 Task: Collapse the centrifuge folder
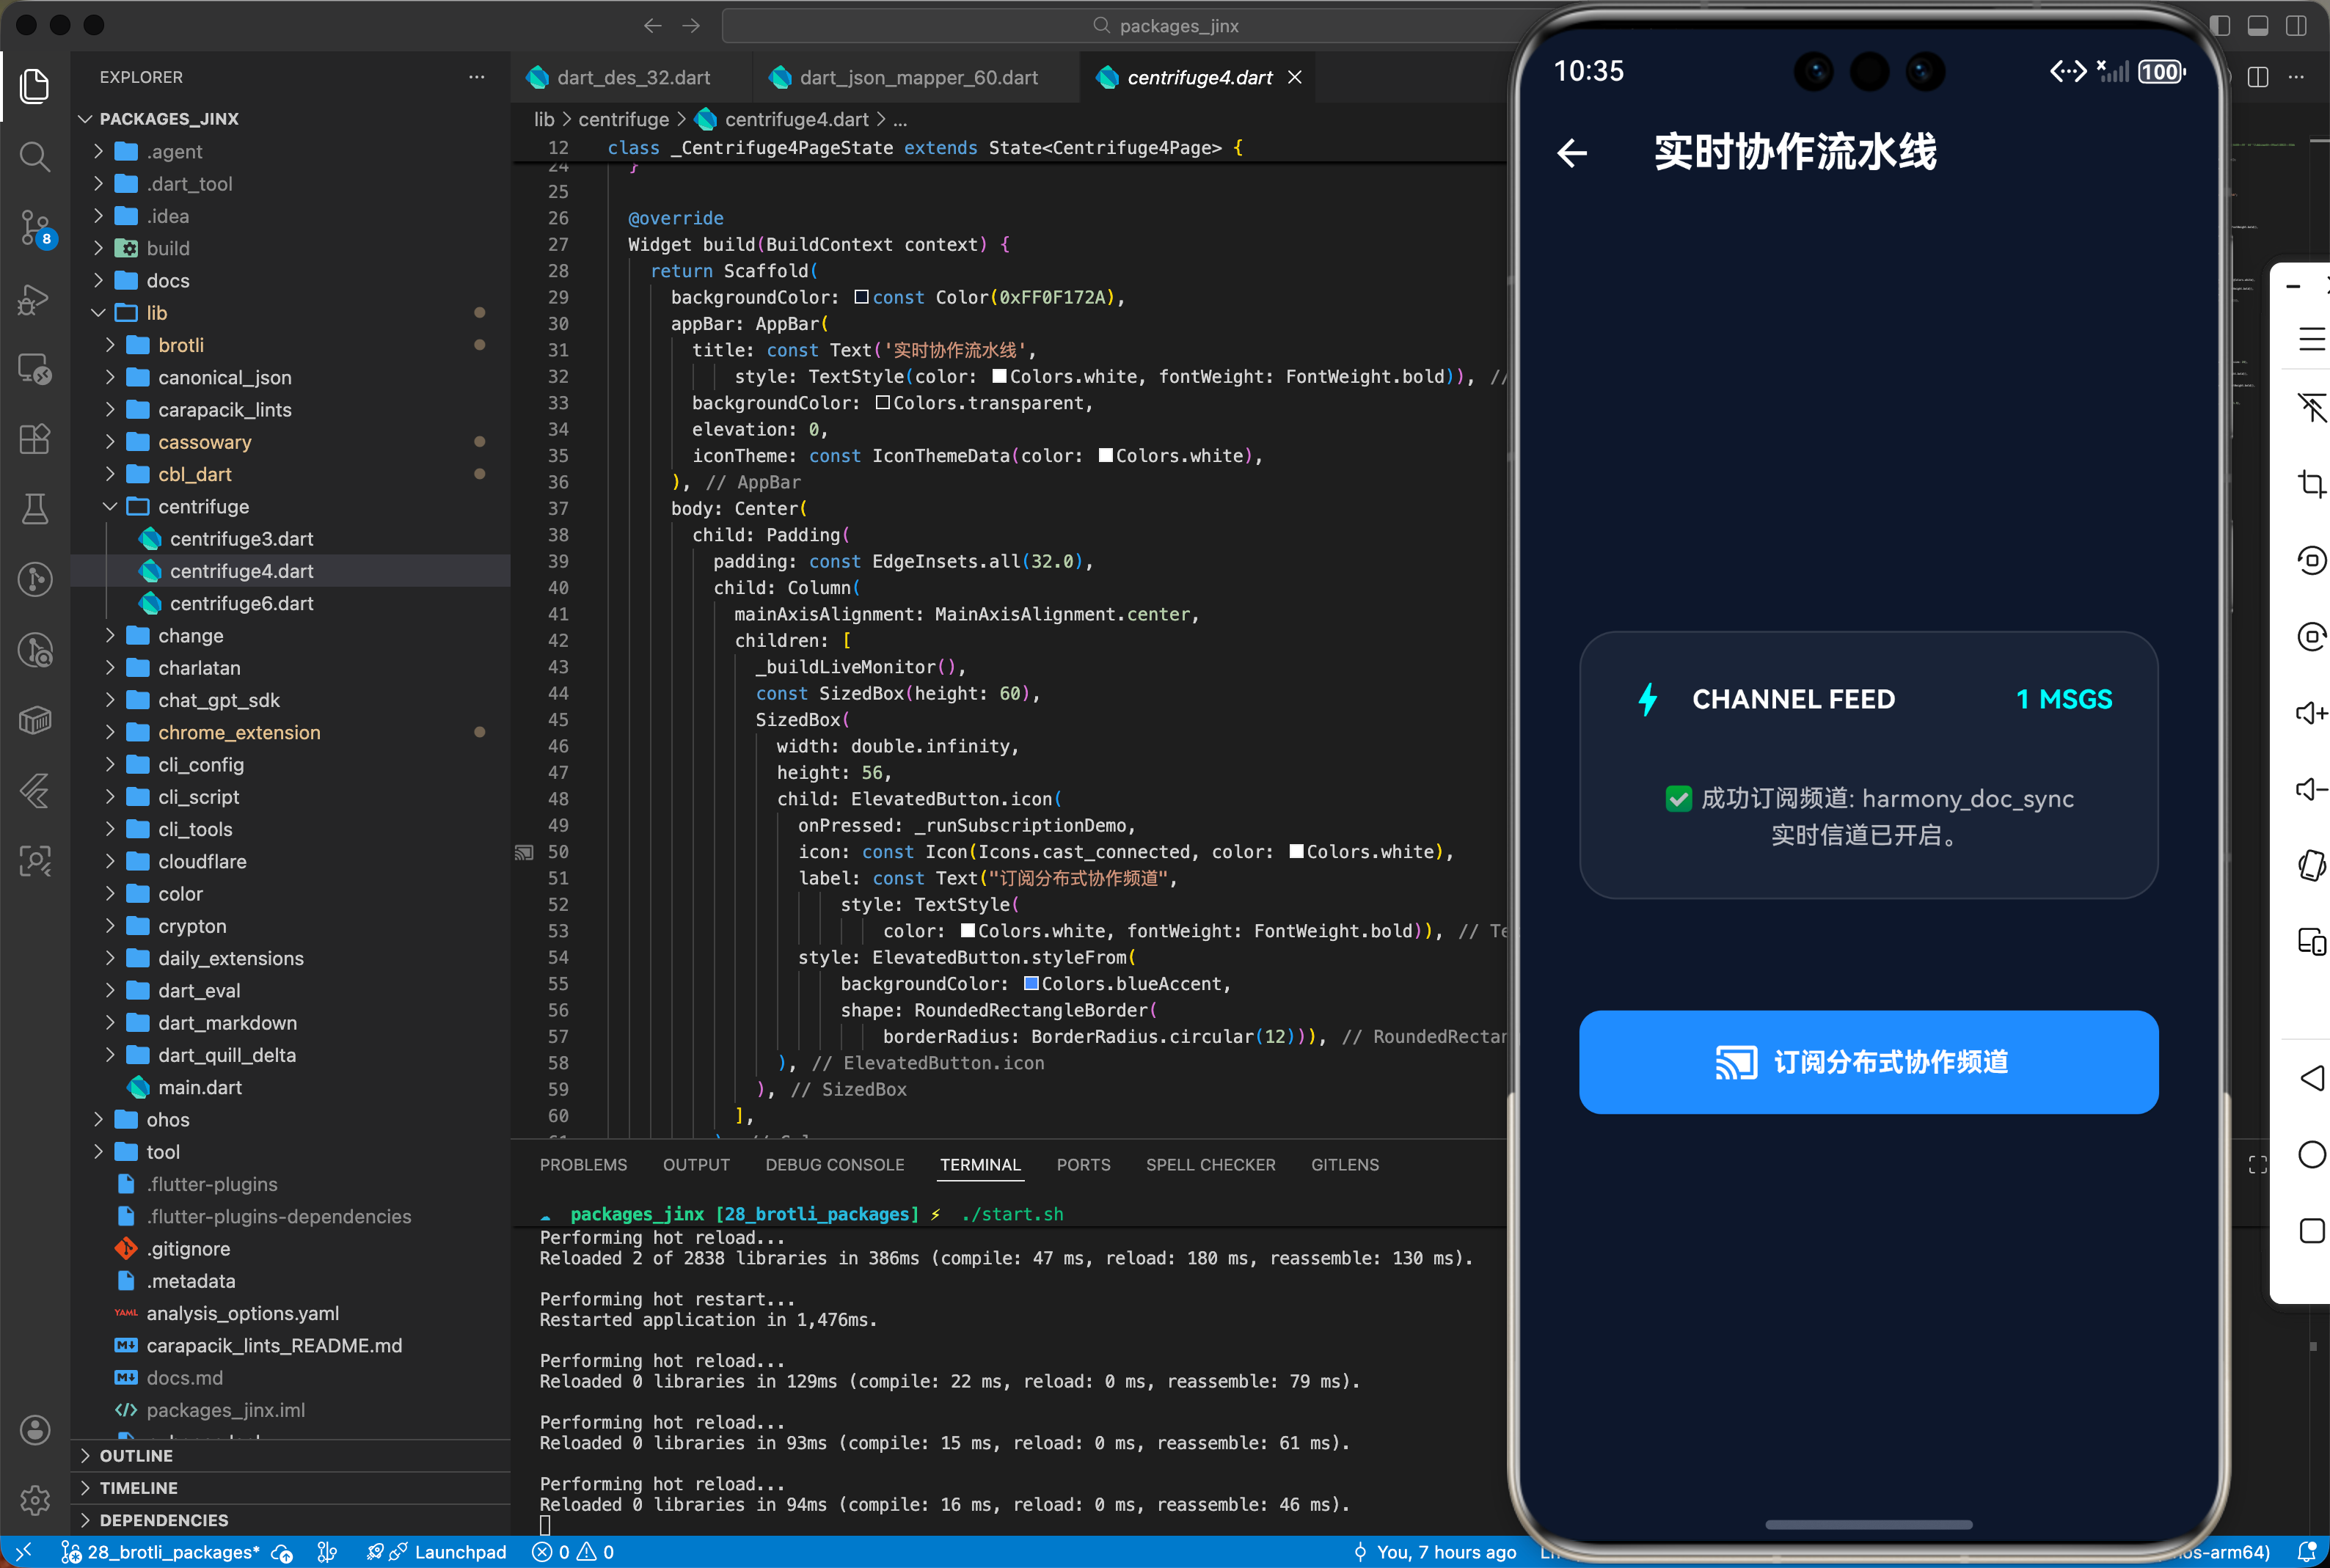[x=110, y=506]
